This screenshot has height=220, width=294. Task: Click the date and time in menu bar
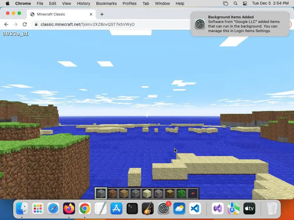tap(270, 3)
